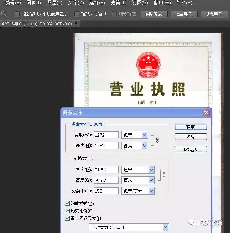
Task: Uncheck 约束比例(C) option
Action: coord(67,211)
